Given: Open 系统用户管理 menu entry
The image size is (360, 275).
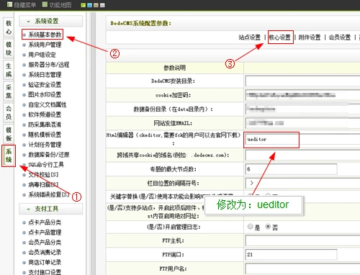Looking at the screenshot, I should coord(45,45).
